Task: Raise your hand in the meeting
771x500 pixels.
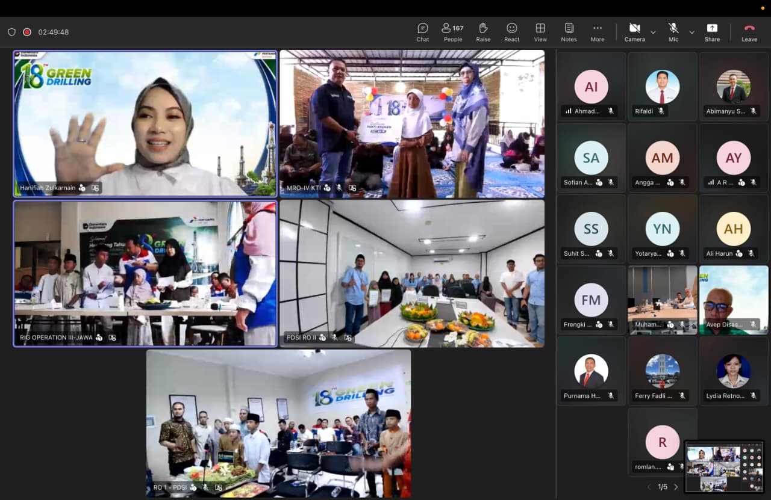Action: pyautogui.click(x=483, y=32)
